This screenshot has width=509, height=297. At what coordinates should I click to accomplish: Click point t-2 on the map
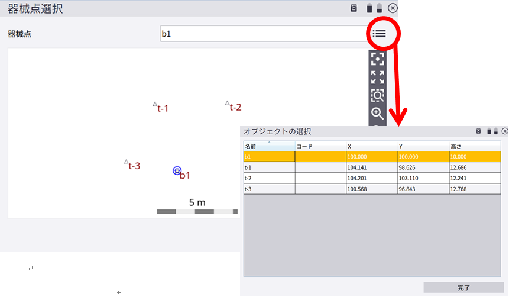[228, 104]
